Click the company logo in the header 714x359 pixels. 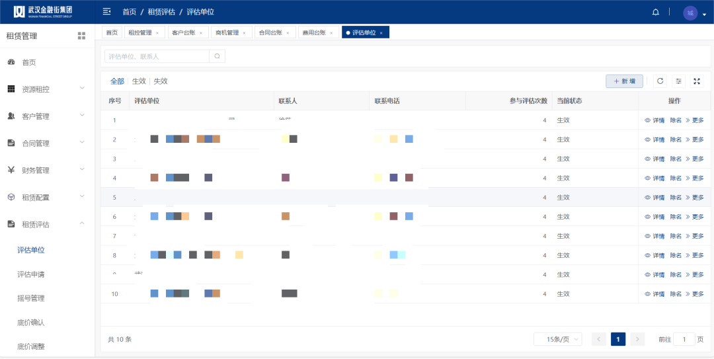(x=43, y=12)
